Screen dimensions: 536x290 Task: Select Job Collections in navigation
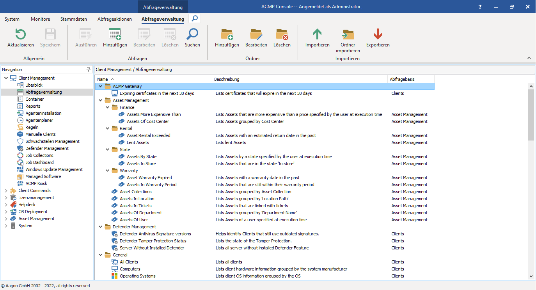pos(39,155)
